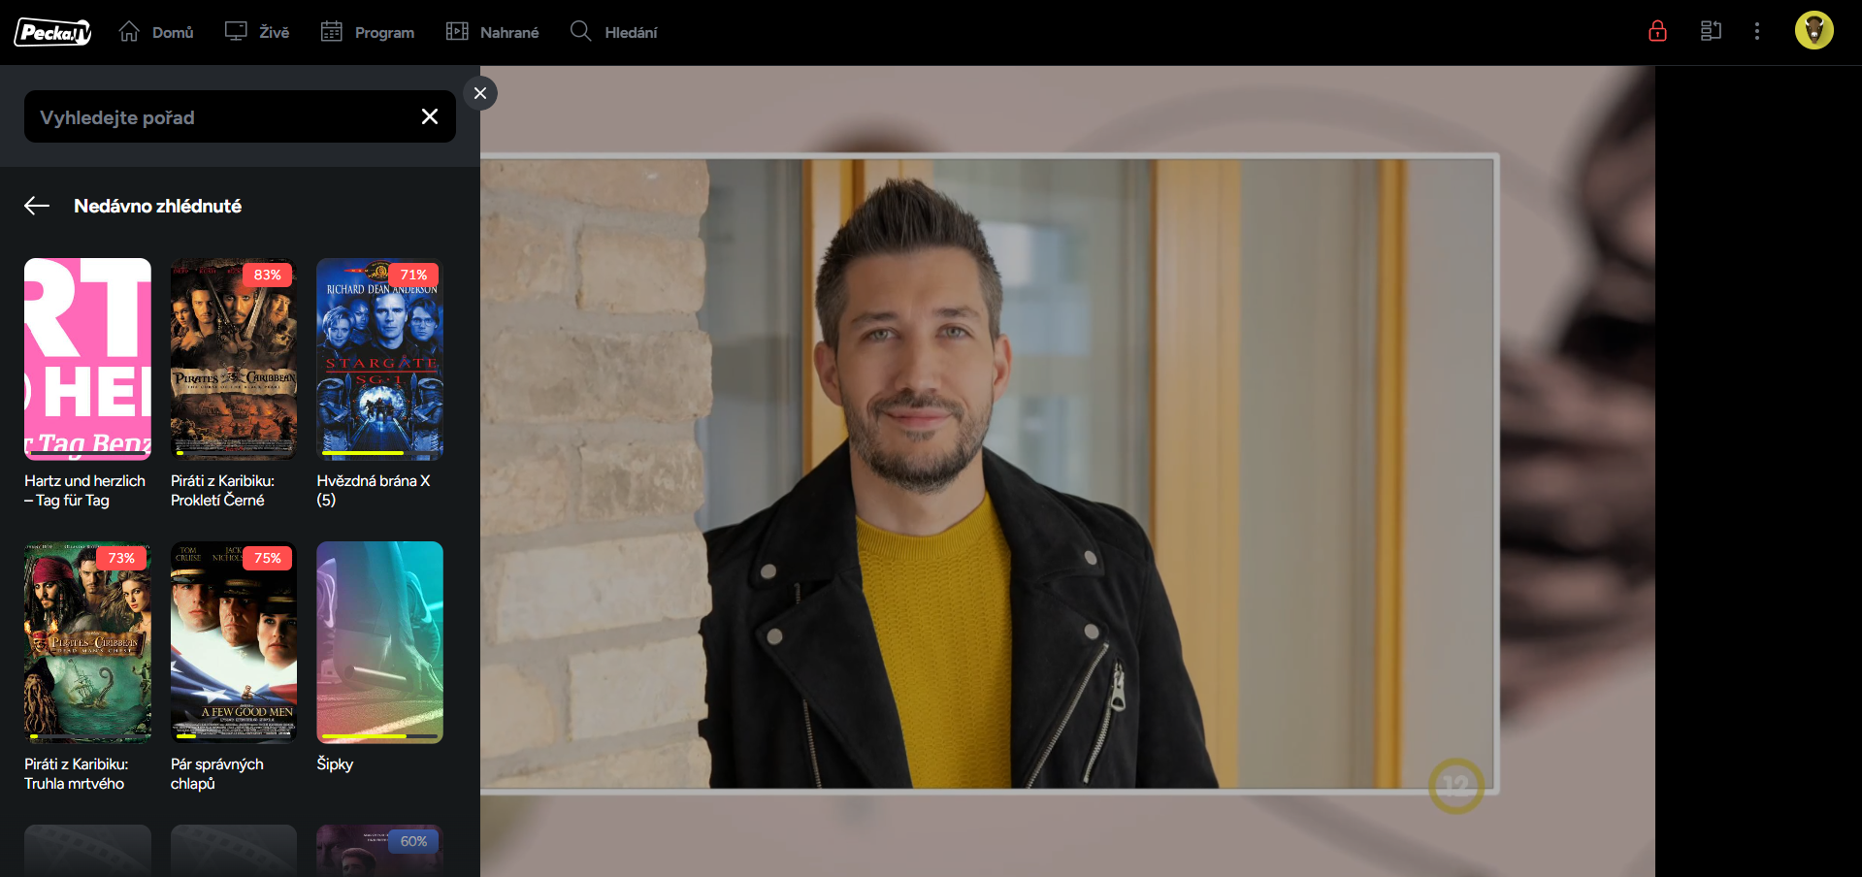Open Hledání search in the top bar
This screenshot has width=1862, height=877.
click(x=613, y=32)
